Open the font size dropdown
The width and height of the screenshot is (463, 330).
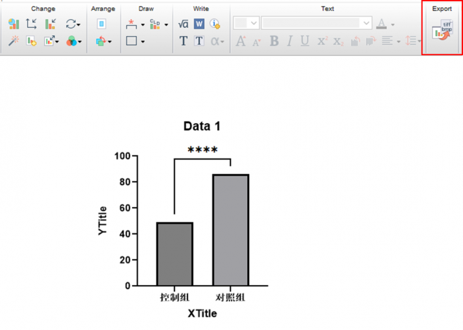(x=254, y=23)
